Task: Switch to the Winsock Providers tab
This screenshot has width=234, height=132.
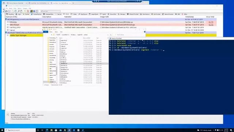Action: (133, 14)
